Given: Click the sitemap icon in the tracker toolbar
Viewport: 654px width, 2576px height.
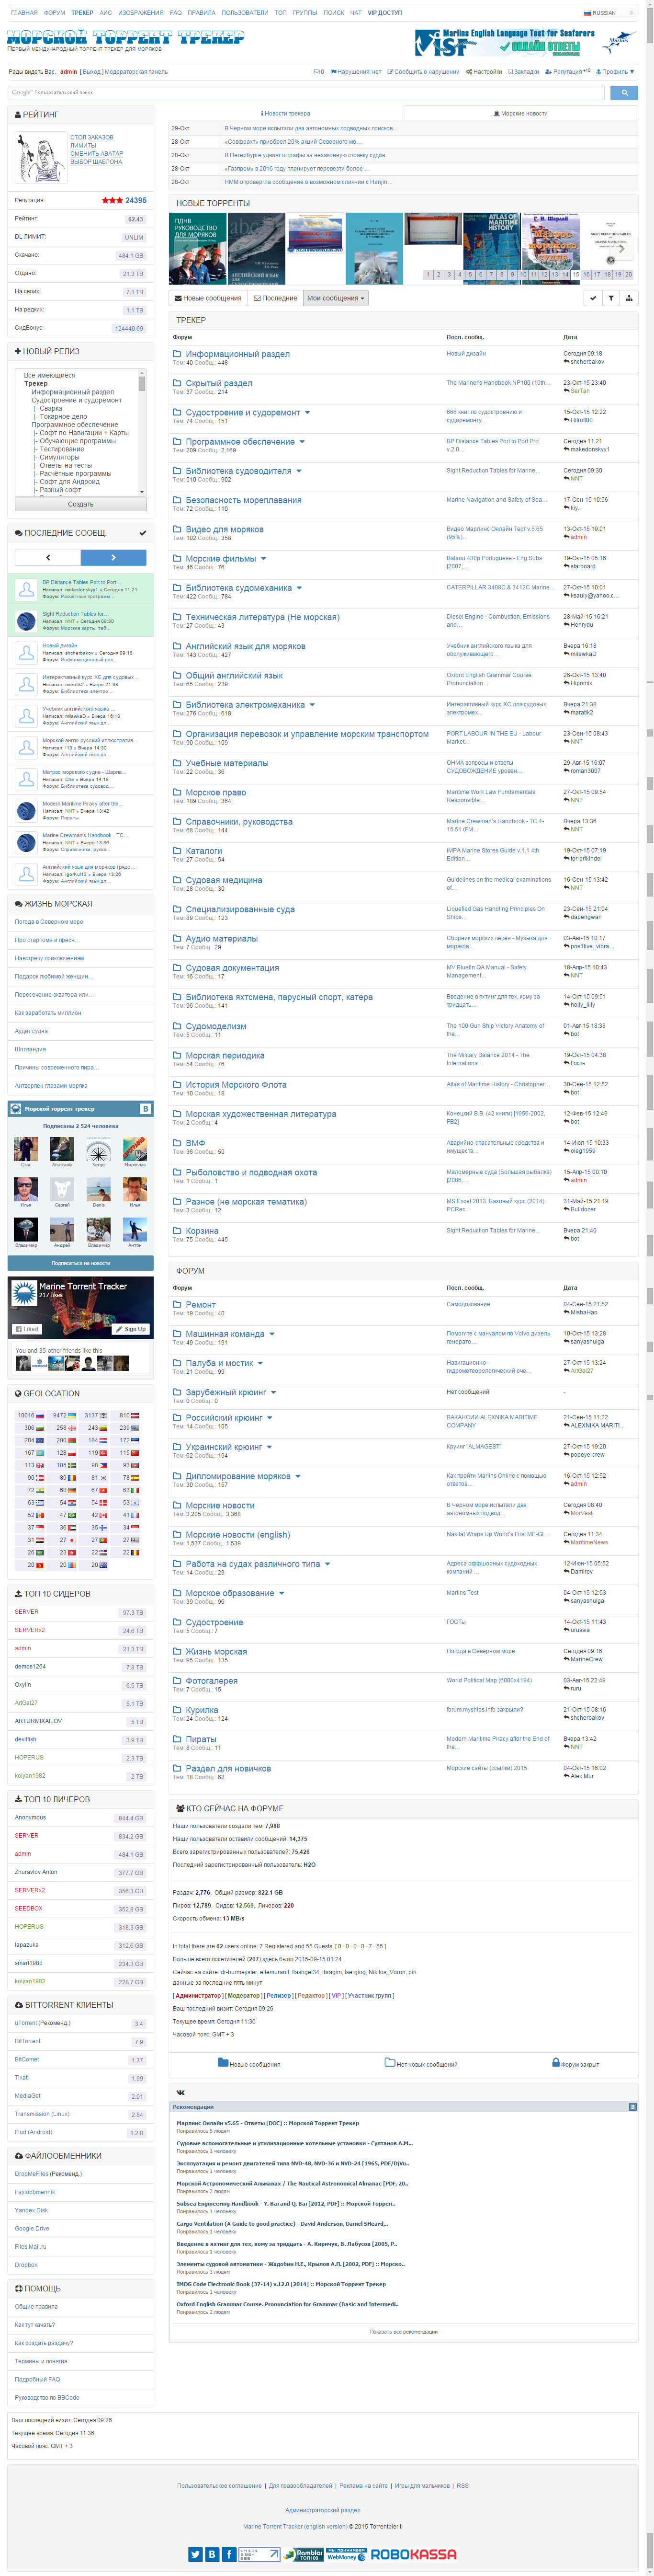Looking at the screenshot, I should 628,298.
